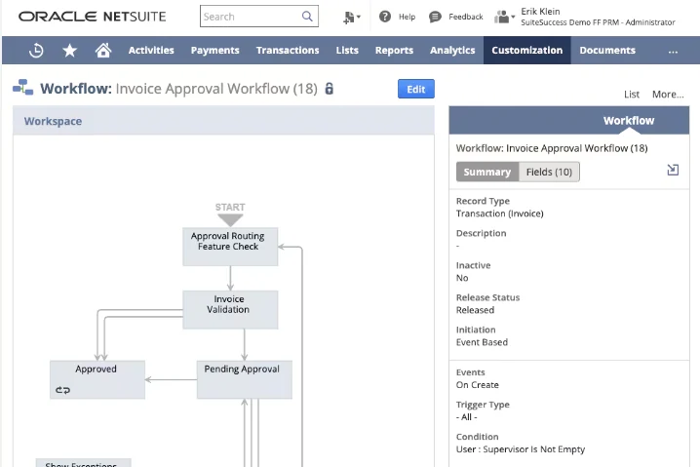Screen dimensions: 700x467
Task: Click the Event Based initiation value
Action: [x=482, y=342]
